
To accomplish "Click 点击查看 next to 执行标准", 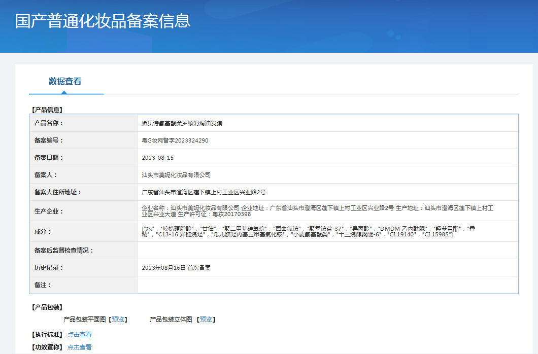I will pyautogui.click(x=80, y=335).
